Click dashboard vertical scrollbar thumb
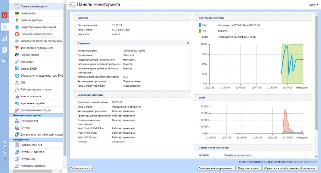 (x=316, y=73)
